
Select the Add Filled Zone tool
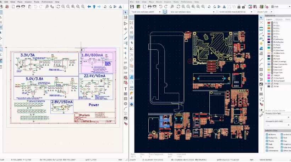pyautogui.click(x=261, y=49)
